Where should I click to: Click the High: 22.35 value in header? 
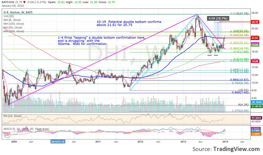(73, 2)
